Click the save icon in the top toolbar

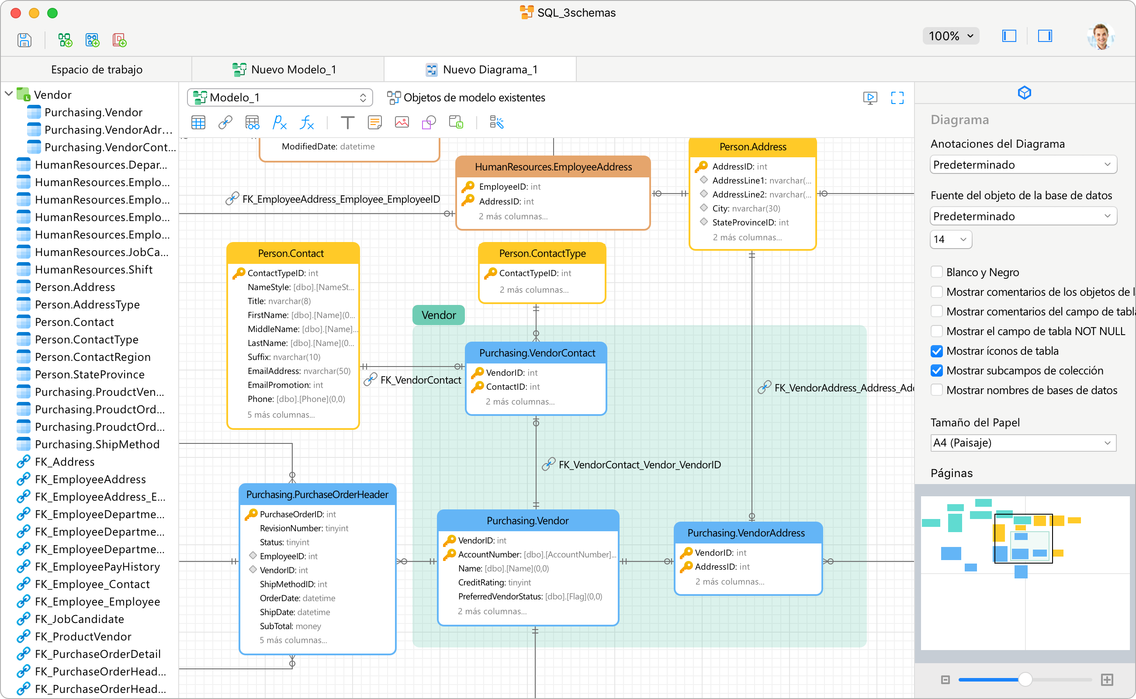pos(24,40)
